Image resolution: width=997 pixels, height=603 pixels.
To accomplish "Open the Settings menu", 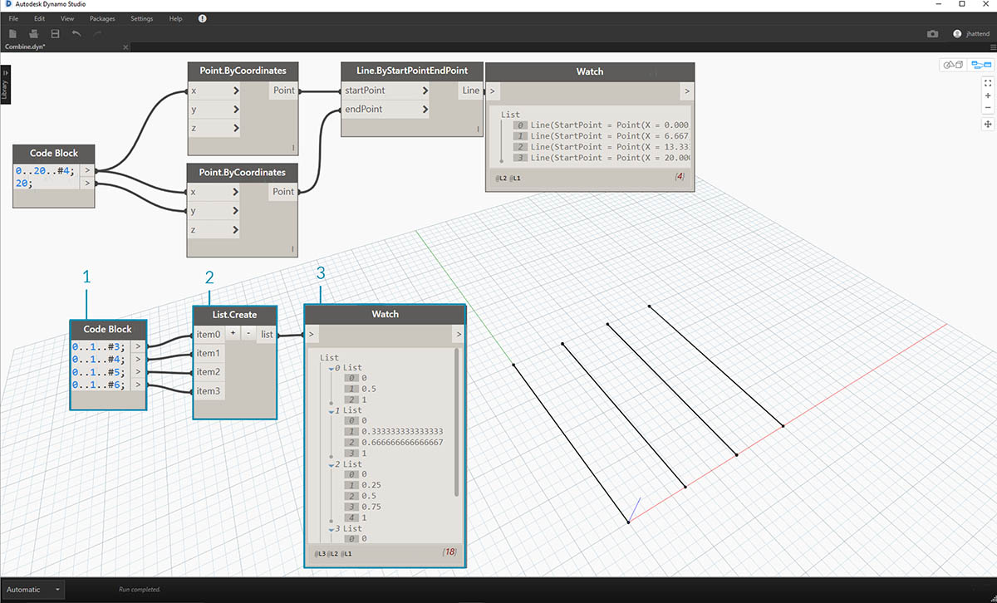I will point(141,18).
